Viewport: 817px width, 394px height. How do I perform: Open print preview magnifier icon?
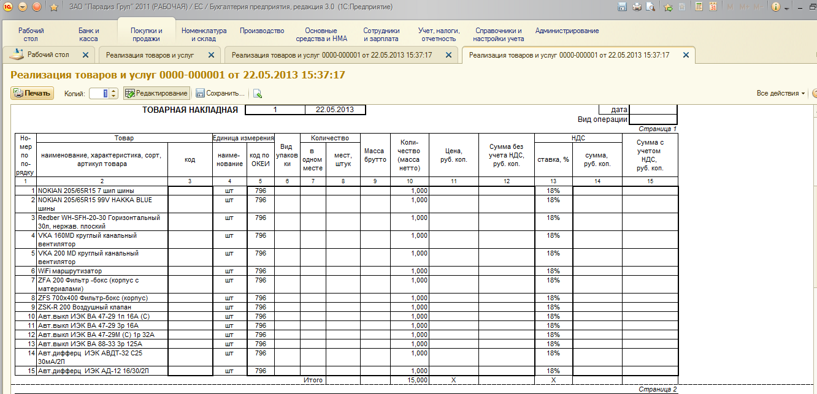(651, 7)
